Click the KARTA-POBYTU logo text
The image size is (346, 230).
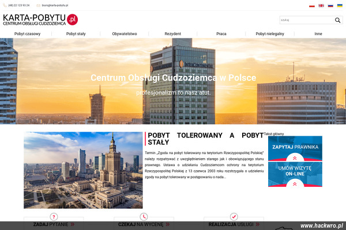[x=34, y=18]
